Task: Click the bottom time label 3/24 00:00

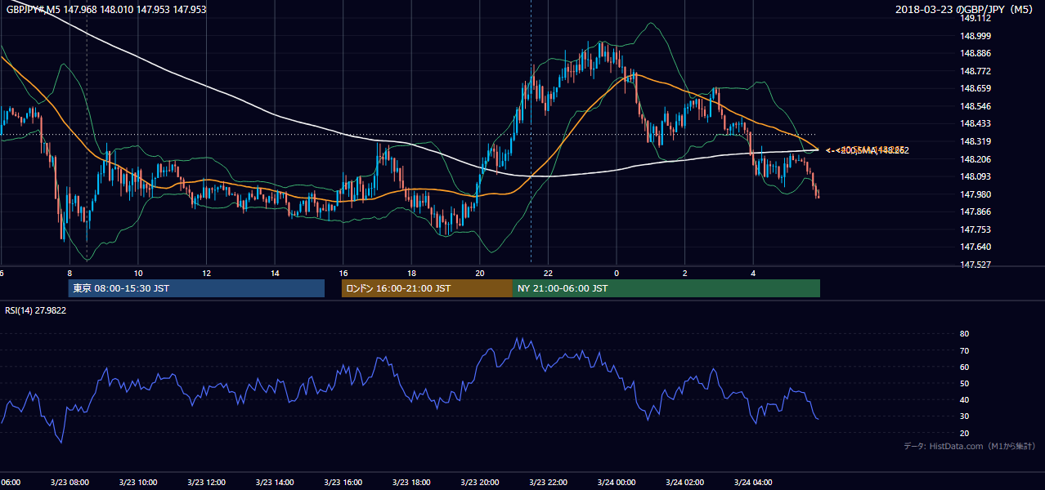Action: [x=617, y=482]
